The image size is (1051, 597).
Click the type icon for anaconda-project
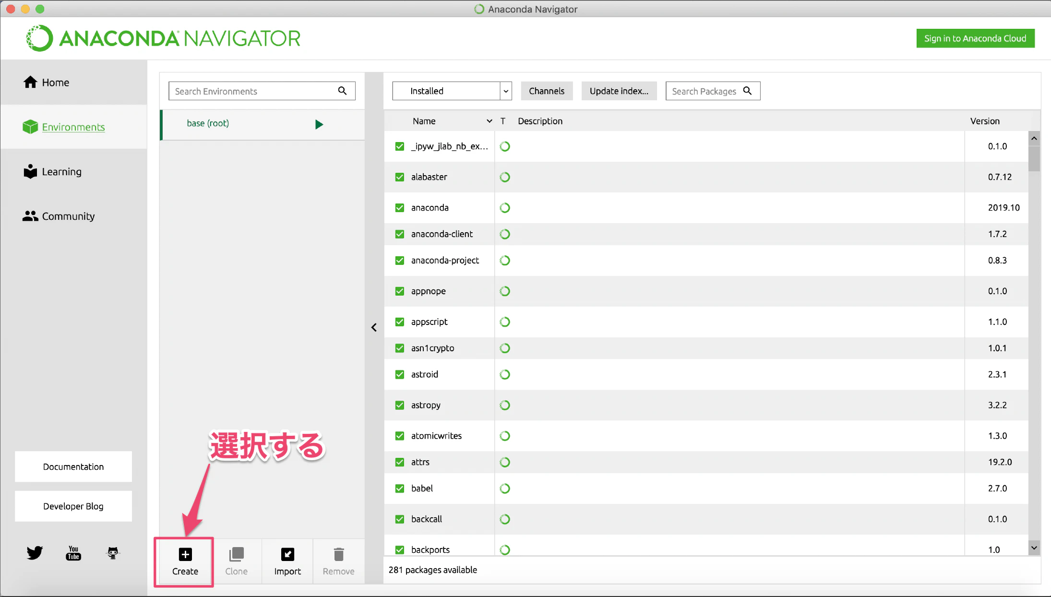505,261
